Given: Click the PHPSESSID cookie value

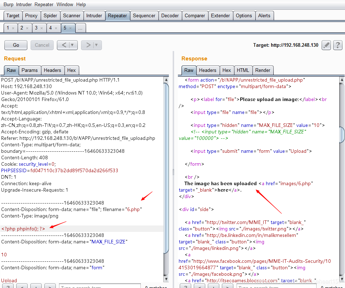Looking at the screenshot, I should (74, 170).
